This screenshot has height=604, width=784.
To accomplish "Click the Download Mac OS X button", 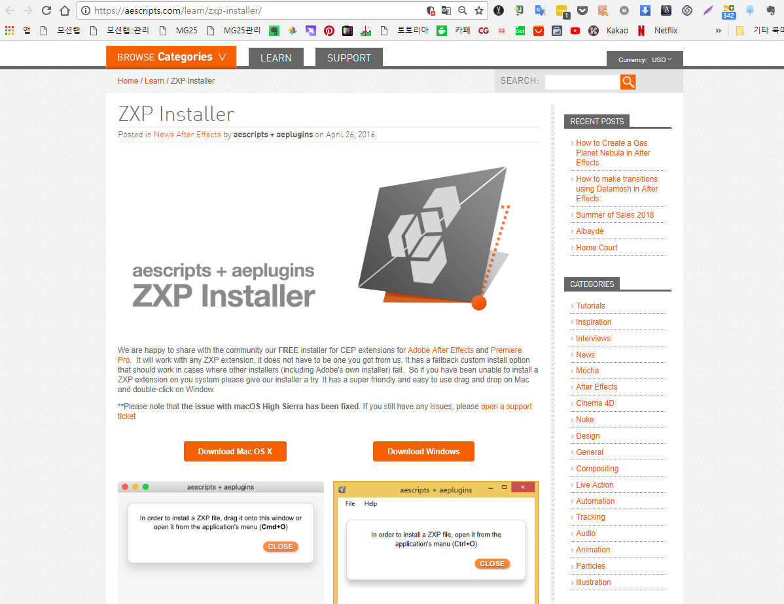I will point(235,451).
